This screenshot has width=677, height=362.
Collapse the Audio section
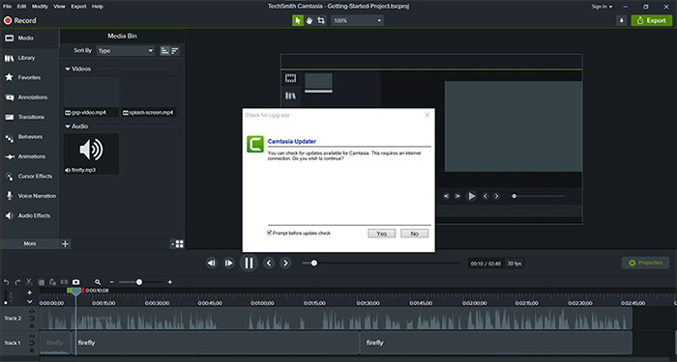click(68, 126)
